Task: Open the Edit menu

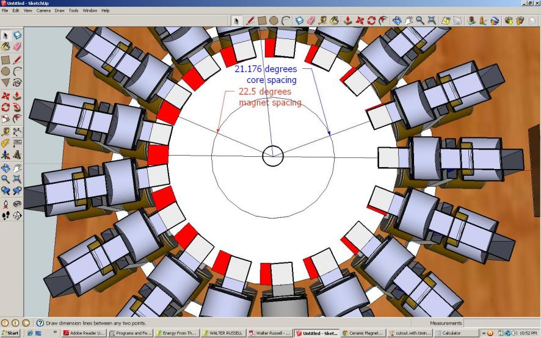Action: tap(16, 11)
